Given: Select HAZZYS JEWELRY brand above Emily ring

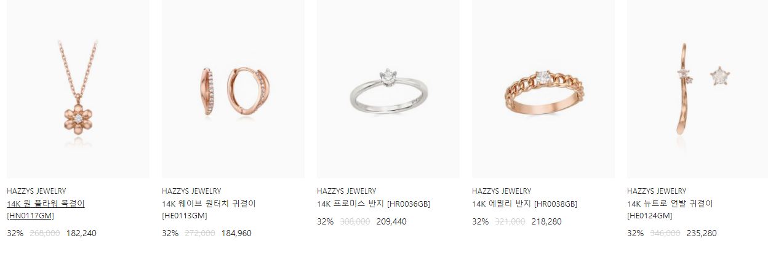Looking at the screenshot, I should click(x=502, y=191).
